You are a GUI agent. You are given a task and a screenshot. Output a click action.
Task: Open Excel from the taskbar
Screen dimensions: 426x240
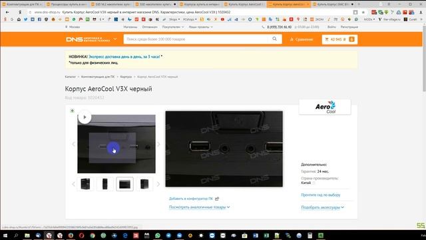(266, 235)
